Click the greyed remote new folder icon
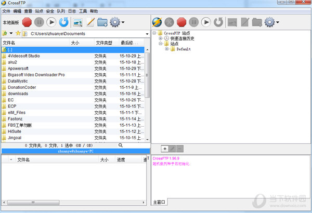The width and height of the screenshot is (312, 213). (x=257, y=22)
